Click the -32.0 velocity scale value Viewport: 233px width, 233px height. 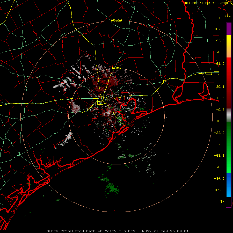(x=219, y=133)
